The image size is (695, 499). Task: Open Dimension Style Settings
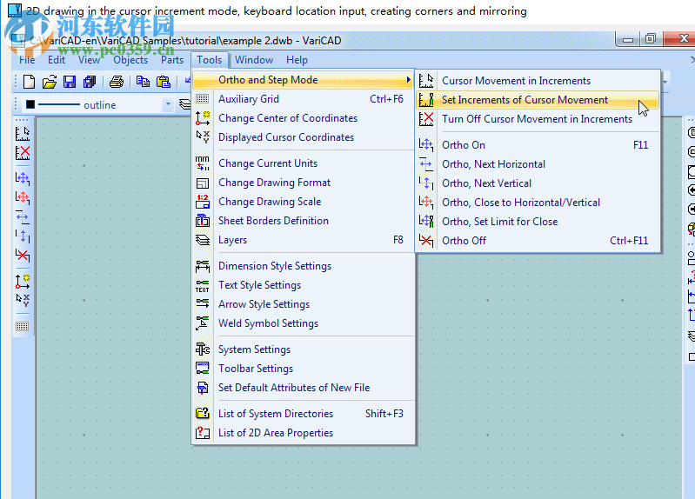tap(304, 265)
